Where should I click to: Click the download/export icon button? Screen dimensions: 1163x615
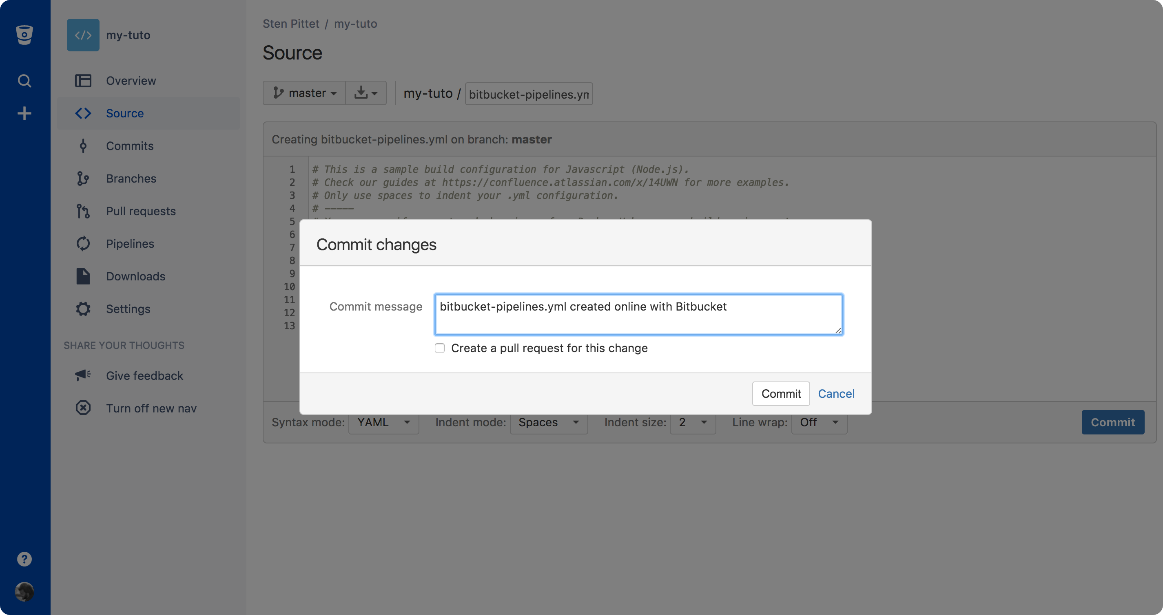[366, 93]
